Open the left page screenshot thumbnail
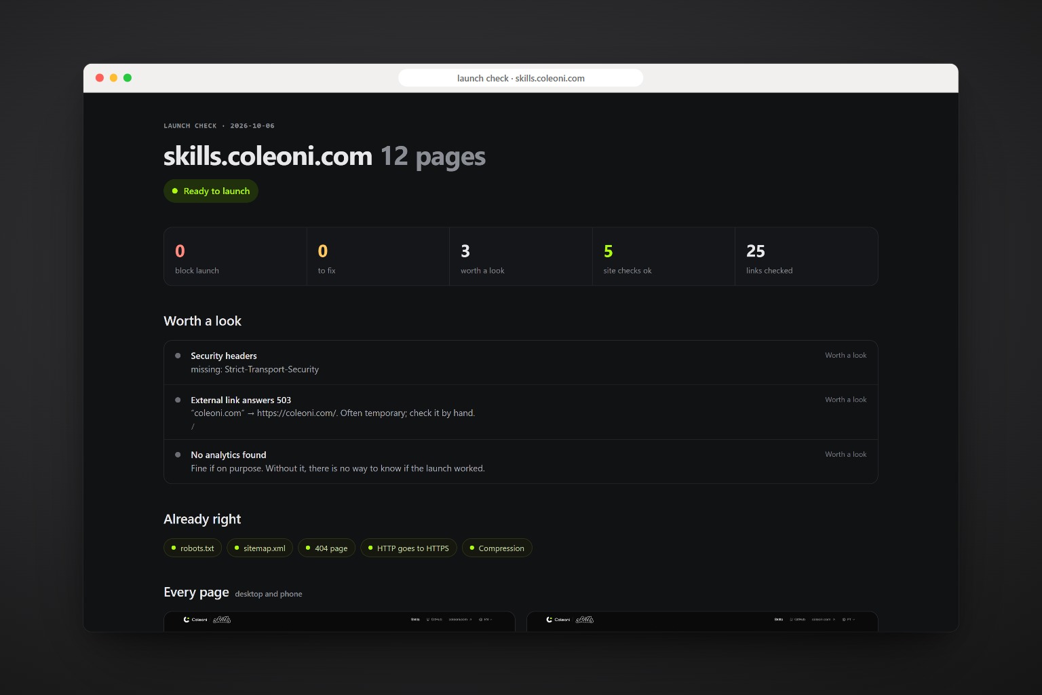 [x=339, y=621]
